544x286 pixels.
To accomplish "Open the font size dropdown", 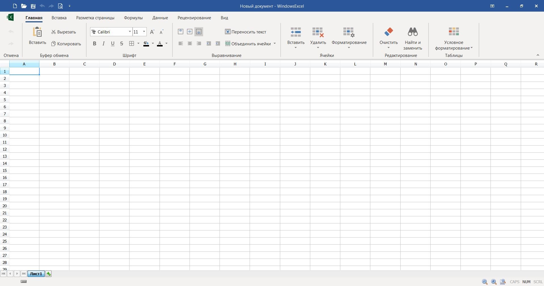I will pos(144,32).
